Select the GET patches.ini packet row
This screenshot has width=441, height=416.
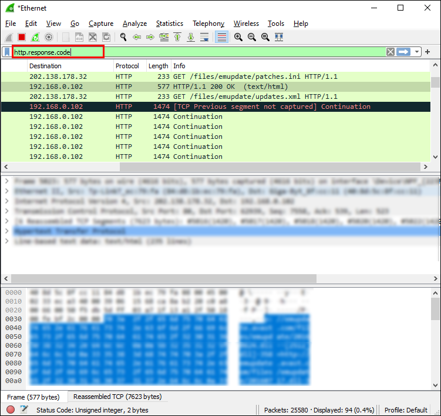tap(216, 76)
